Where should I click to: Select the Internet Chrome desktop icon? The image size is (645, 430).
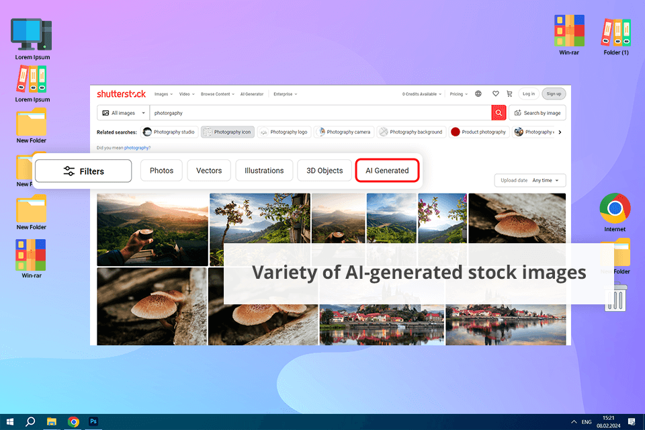click(615, 213)
